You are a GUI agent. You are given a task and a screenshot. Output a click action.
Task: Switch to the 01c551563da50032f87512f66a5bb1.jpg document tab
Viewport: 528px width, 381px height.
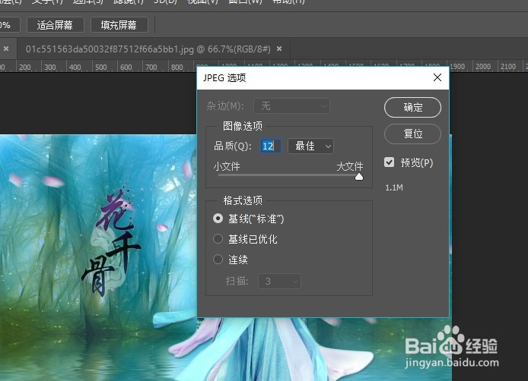tap(148, 49)
